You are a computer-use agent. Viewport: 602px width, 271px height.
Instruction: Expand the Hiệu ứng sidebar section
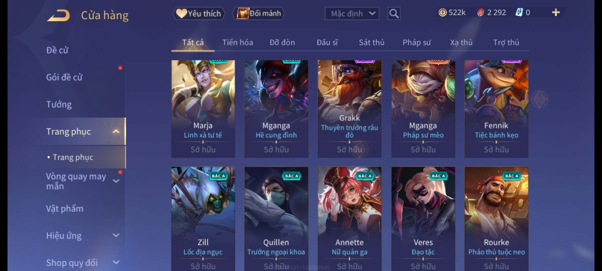[x=116, y=235]
